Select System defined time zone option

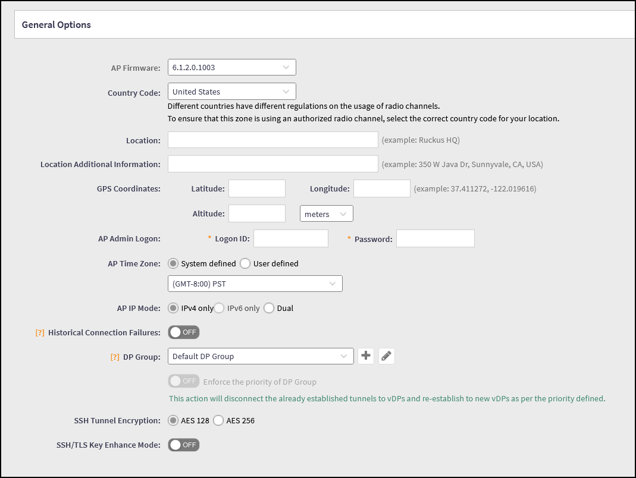pos(173,263)
